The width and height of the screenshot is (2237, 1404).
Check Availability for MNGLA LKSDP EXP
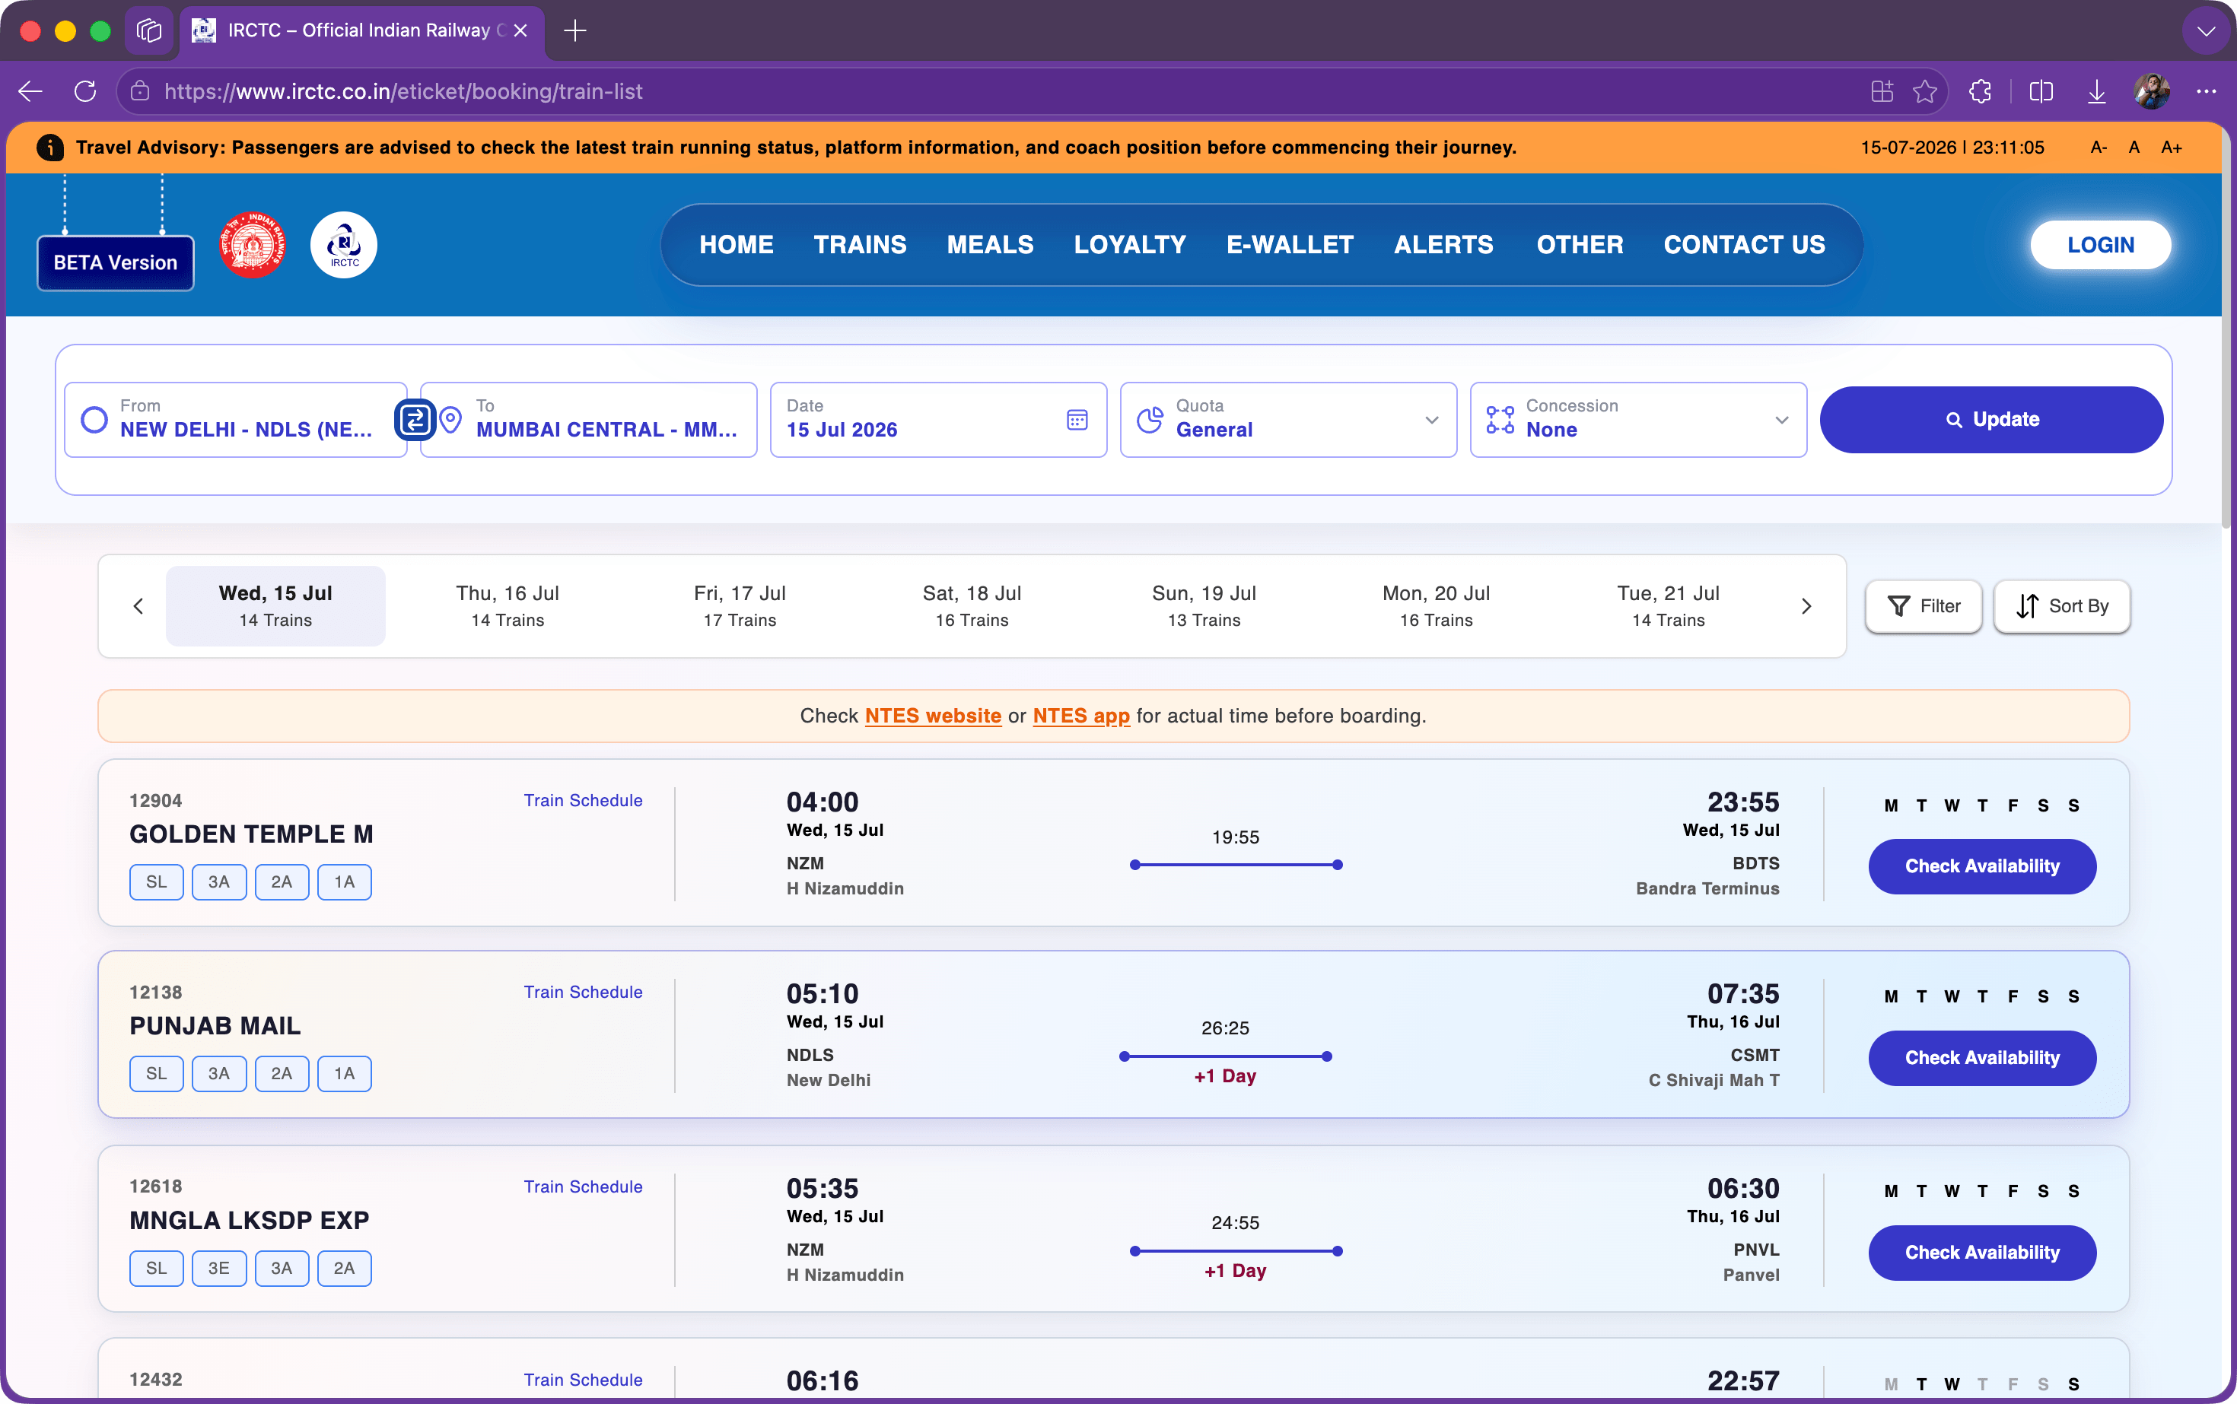(x=1982, y=1253)
